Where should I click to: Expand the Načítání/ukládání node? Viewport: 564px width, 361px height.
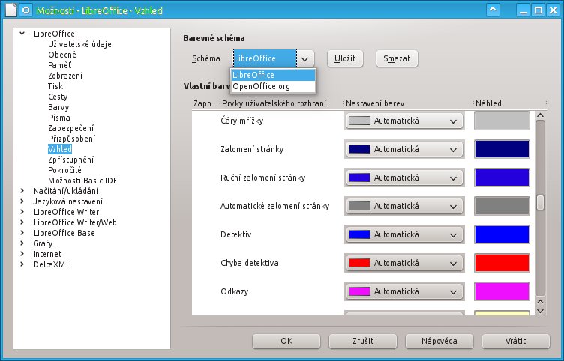22,191
